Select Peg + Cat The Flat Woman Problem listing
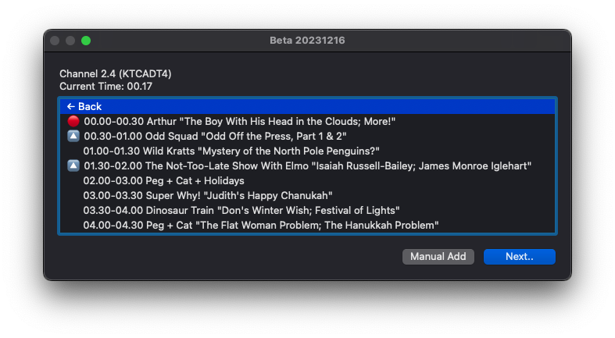 coord(308,225)
